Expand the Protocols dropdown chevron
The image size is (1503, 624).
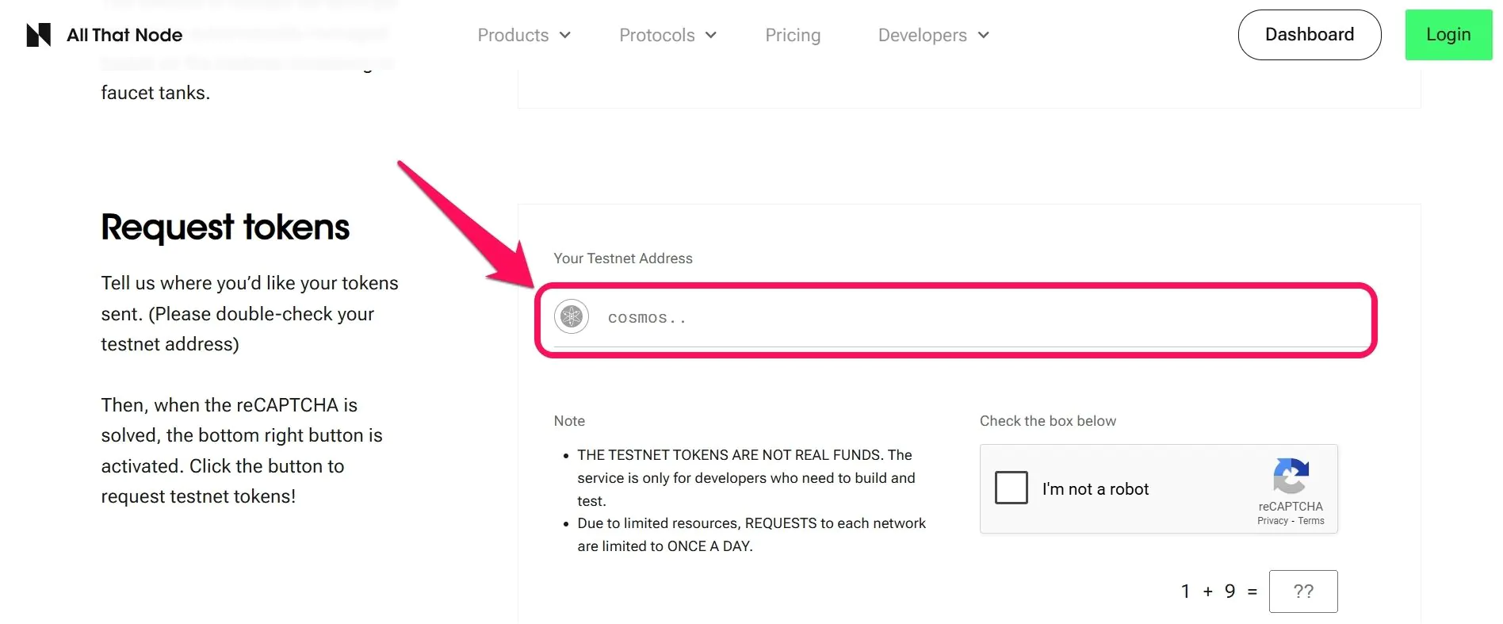pos(711,35)
